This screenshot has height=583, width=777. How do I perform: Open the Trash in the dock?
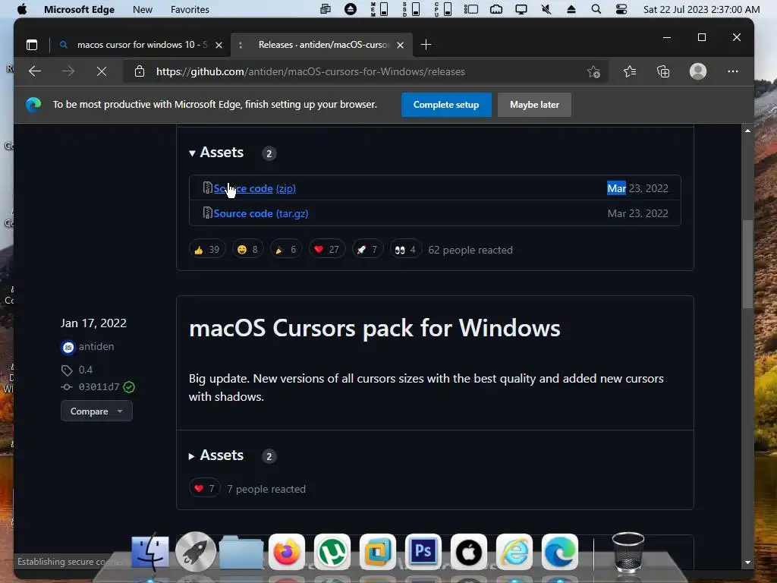click(628, 553)
